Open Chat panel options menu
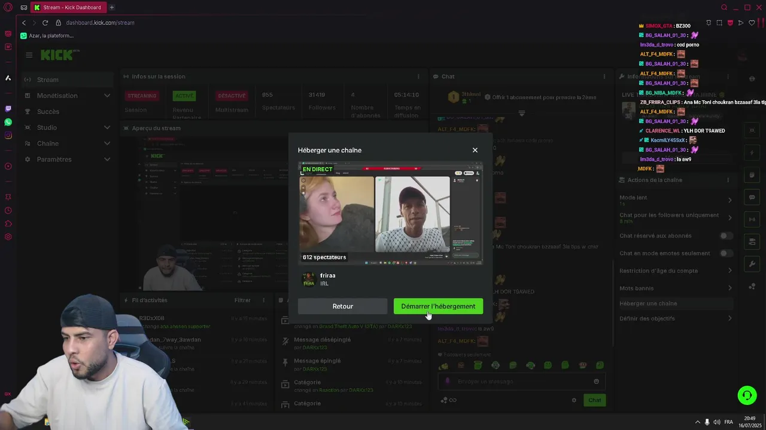The image size is (766, 430). coord(604,76)
